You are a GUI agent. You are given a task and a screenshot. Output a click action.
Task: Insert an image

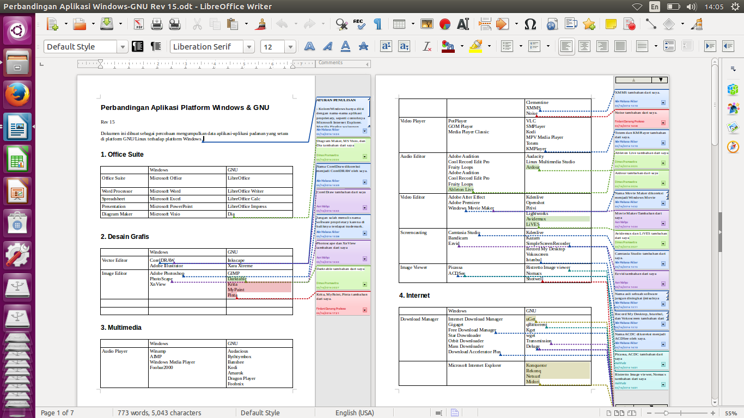[x=427, y=24]
